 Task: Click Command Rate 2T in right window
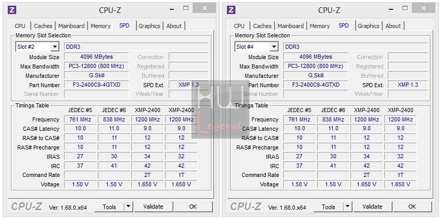(x=367, y=175)
